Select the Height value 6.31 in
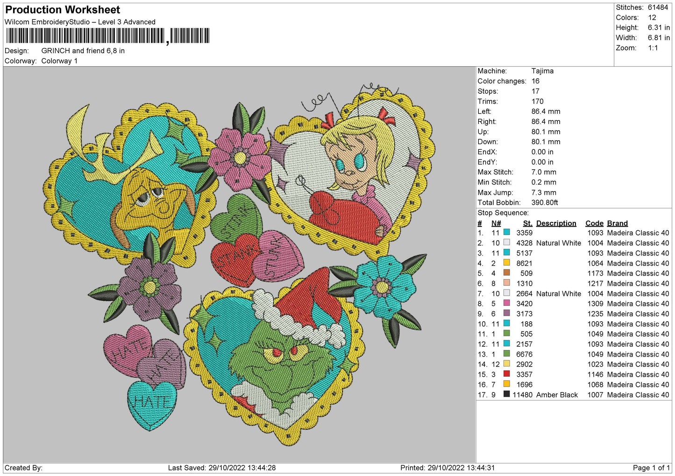This screenshot has height=476, width=675. (x=659, y=28)
